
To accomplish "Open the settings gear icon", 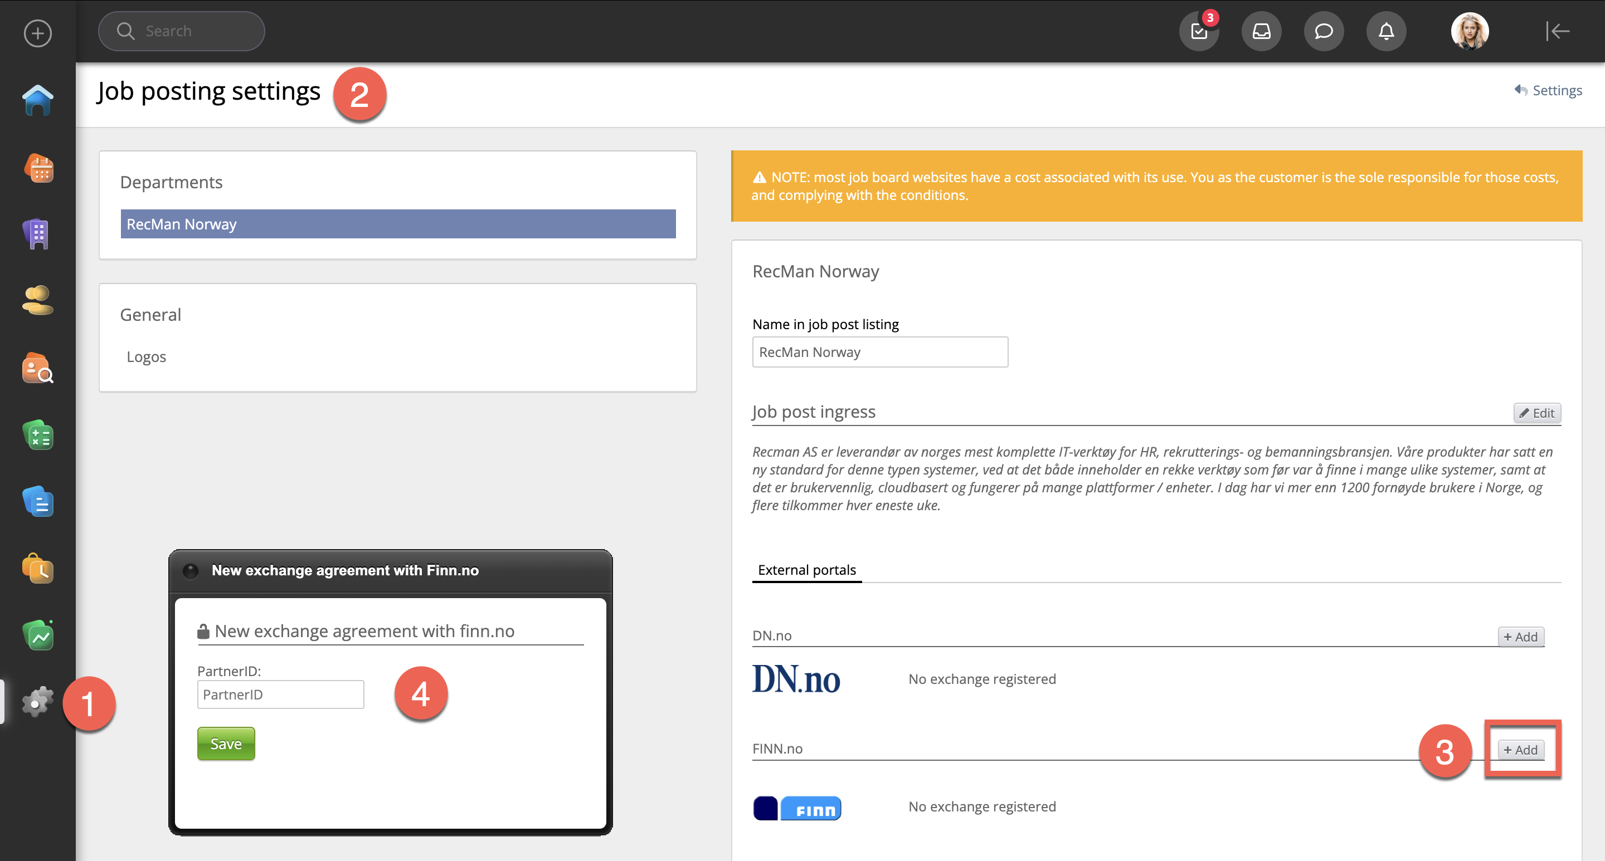I will coord(37,702).
